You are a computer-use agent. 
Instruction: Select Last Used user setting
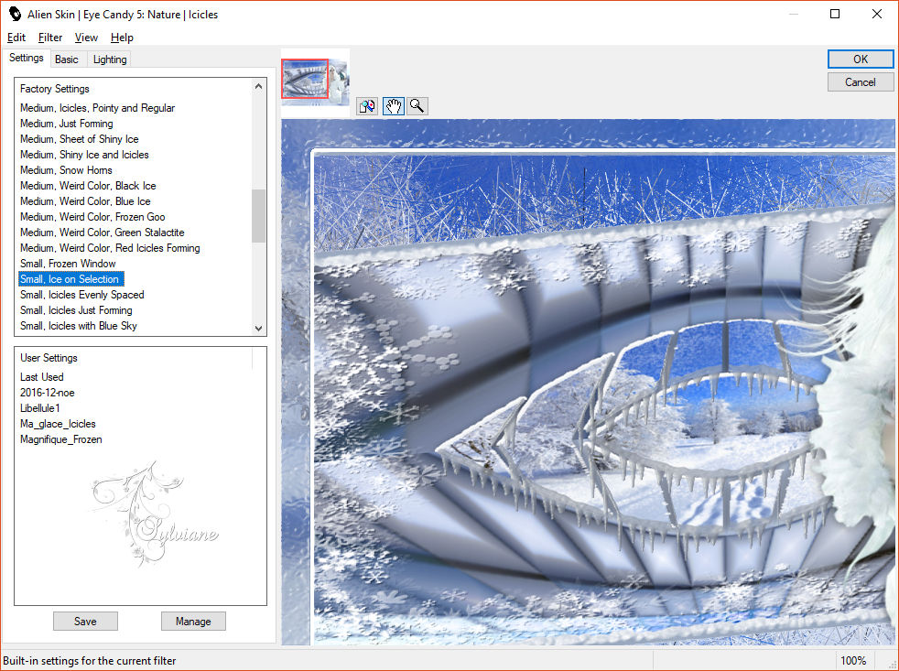pyautogui.click(x=42, y=377)
